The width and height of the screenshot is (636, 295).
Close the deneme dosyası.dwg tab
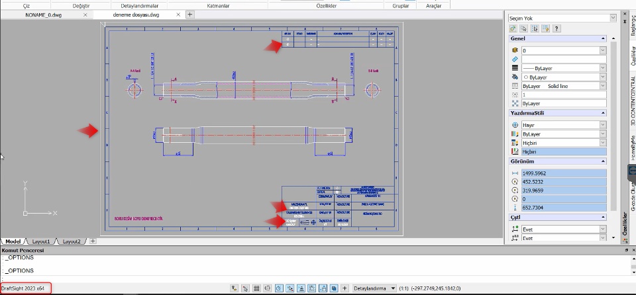(x=178, y=15)
